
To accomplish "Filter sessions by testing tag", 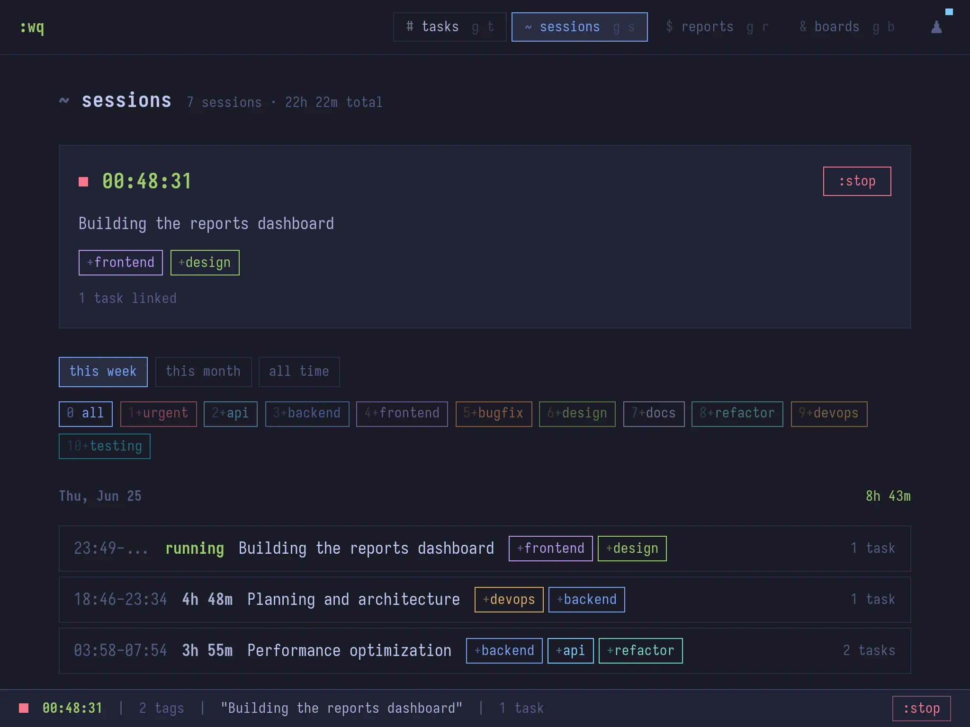I will pyautogui.click(x=104, y=446).
